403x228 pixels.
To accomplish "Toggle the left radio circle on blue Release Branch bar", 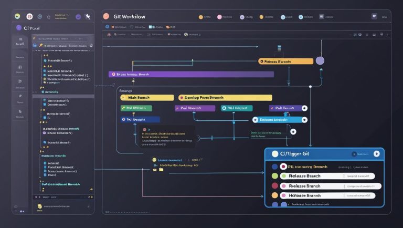I will (x=255, y=120).
